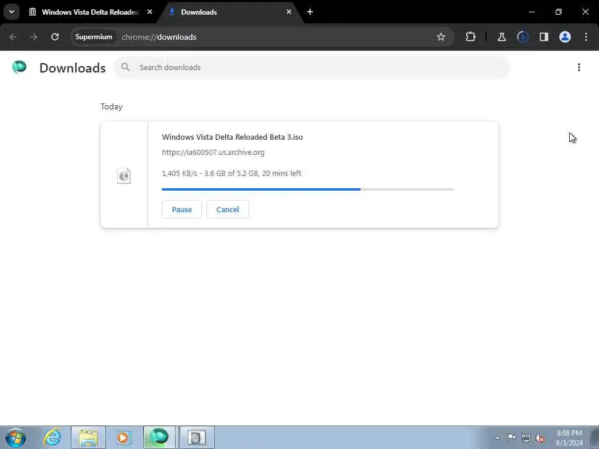The width and height of the screenshot is (599, 449).
Task: Cancel the ISO download
Action: click(228, 210)
